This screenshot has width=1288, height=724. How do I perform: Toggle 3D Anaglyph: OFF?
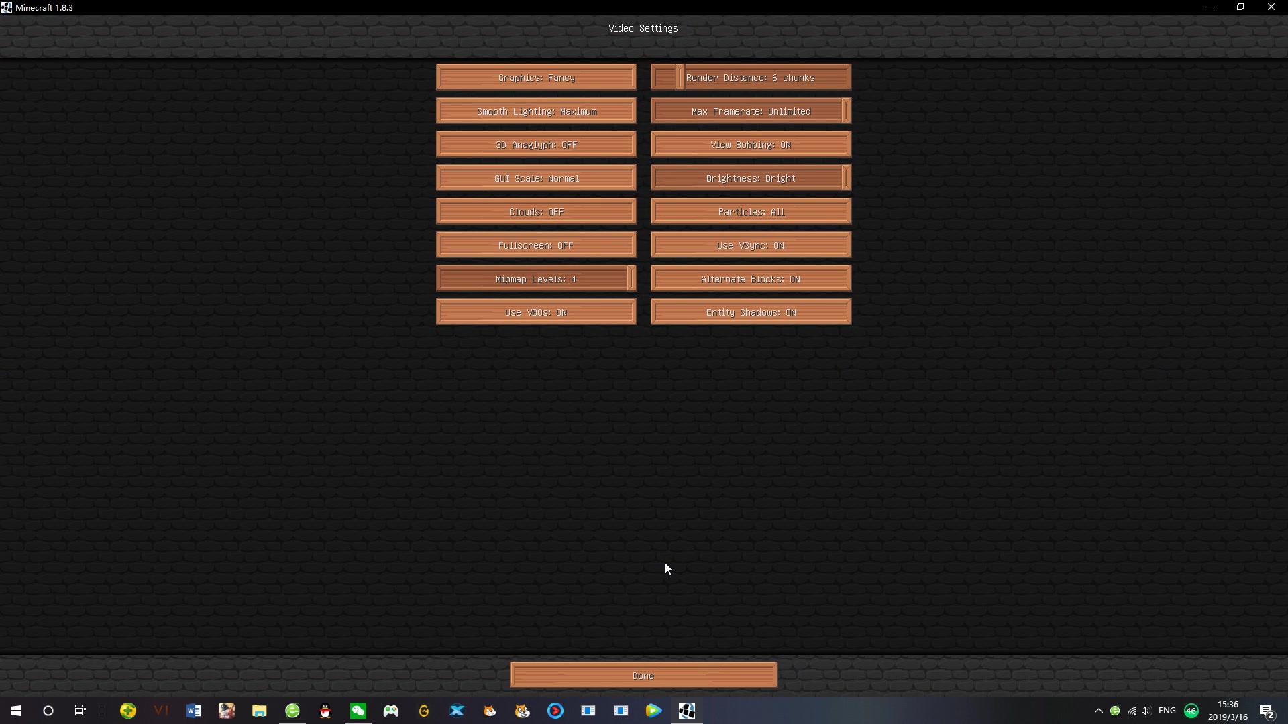tap(536, 144)
